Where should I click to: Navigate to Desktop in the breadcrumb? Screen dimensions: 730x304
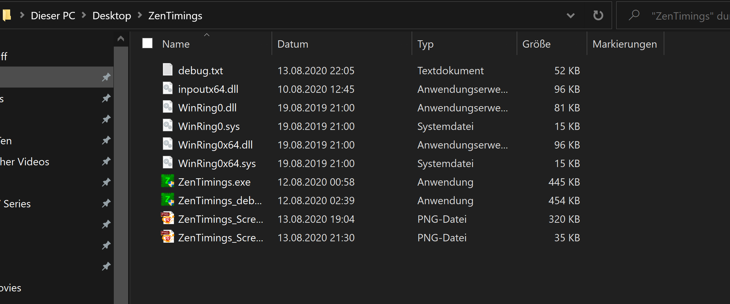112,16
